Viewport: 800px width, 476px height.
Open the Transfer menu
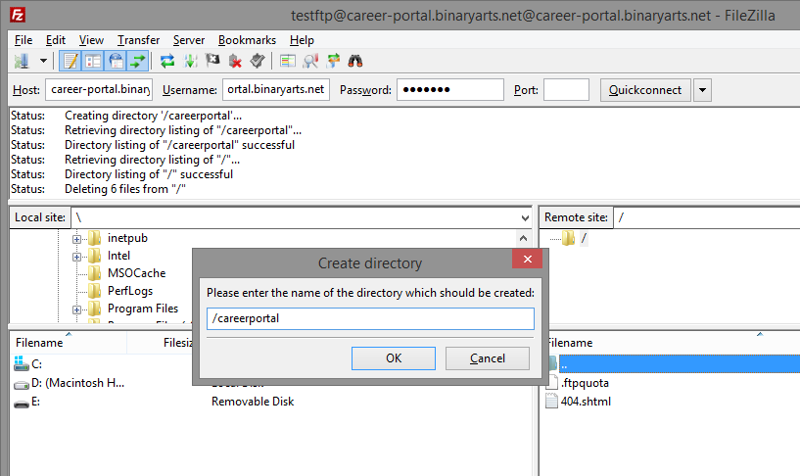click(138, 40)
